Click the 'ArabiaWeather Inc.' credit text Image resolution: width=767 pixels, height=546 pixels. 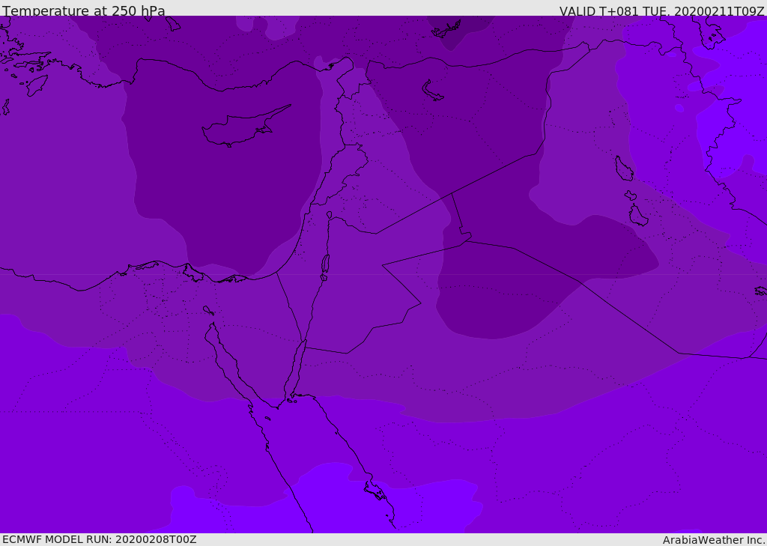pos(714,540)
